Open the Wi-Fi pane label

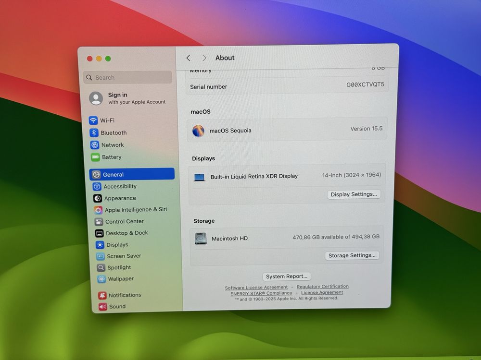107,120
